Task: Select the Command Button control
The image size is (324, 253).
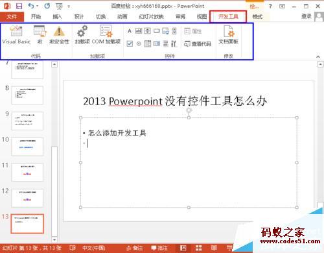Action: coord(157,31)
